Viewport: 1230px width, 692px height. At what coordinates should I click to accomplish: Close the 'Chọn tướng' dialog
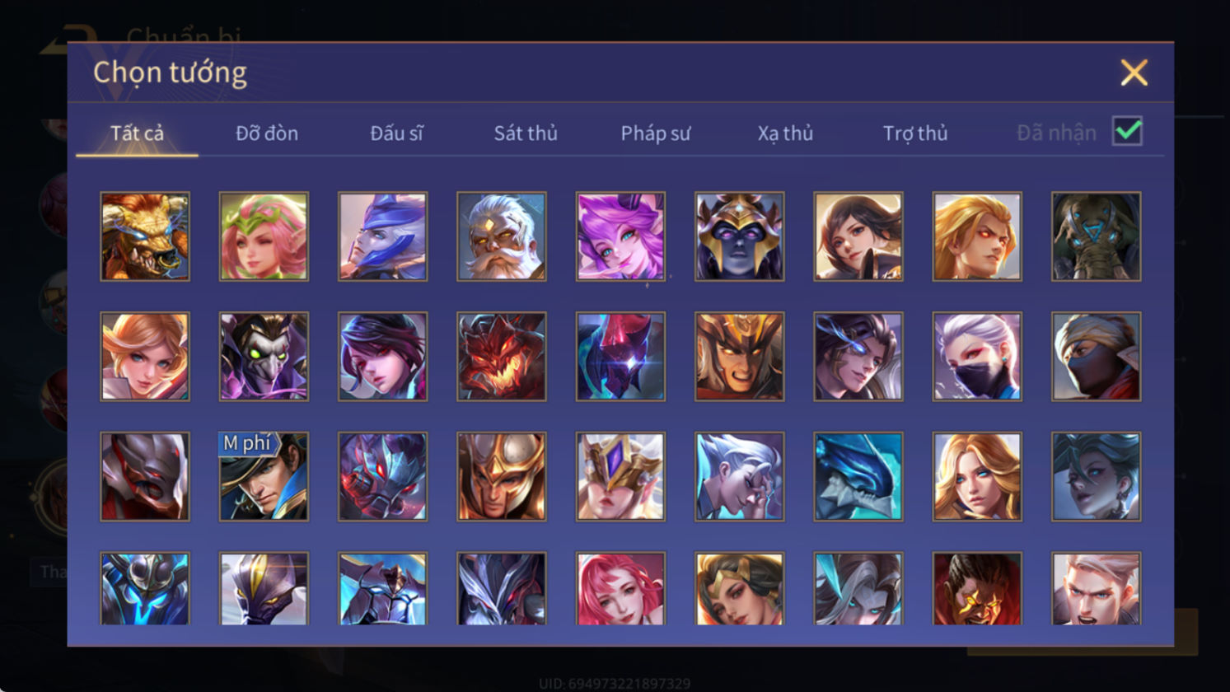point(1134,73)
